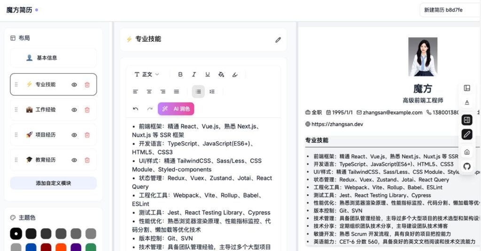The height and width of the screenshot is (251, 481).
Task: Click the 高级前端工程师 title in preview
Action: 423,100
